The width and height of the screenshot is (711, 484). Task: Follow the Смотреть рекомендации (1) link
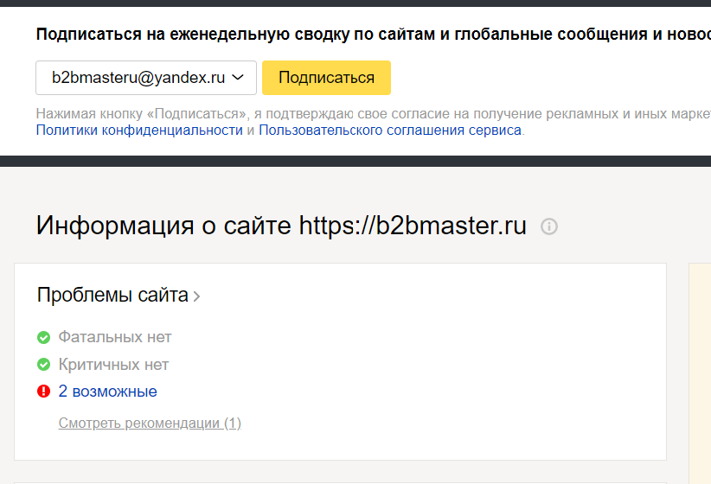click(x=150, y=423)
